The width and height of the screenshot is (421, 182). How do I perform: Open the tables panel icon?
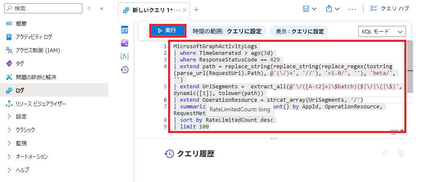(125, 30)
